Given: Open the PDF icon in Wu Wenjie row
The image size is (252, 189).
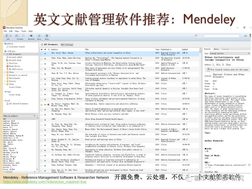Looking at the screenshot, I should pyautogui.click(x=48, y=105).
